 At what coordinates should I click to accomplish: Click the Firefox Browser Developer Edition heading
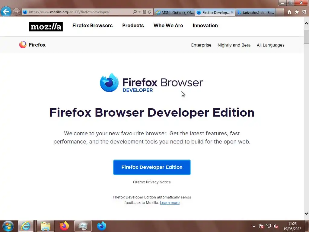pos(152,112)
